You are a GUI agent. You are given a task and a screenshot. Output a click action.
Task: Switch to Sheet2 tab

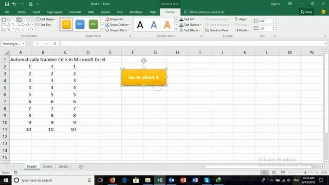47,166
